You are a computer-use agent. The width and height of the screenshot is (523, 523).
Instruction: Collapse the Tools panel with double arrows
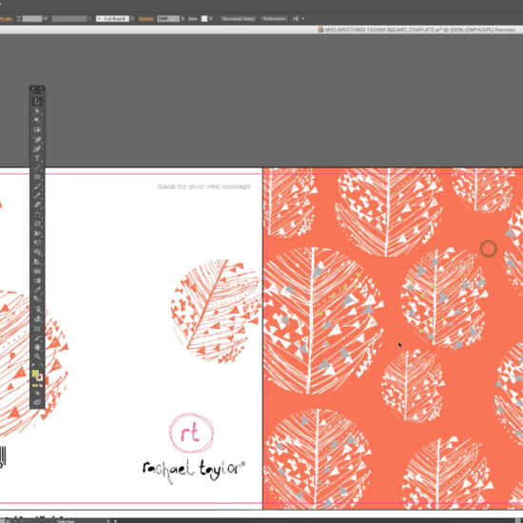click(x=41, y=88)
